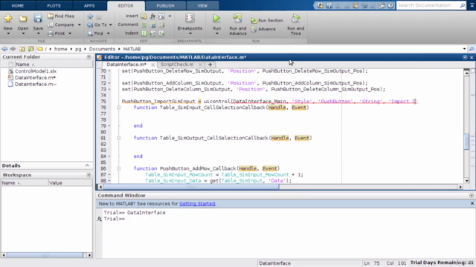Expand the New dropdown arrow
This screenshot has height=267, width=476.
click(x=8, y=33)
